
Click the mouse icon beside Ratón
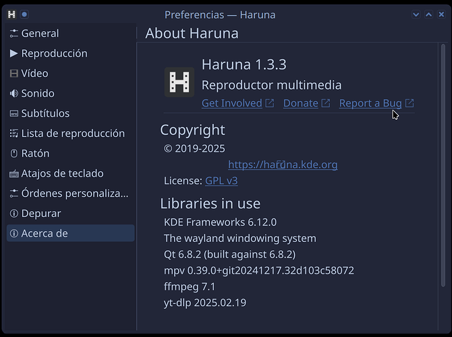click(14, 154)
